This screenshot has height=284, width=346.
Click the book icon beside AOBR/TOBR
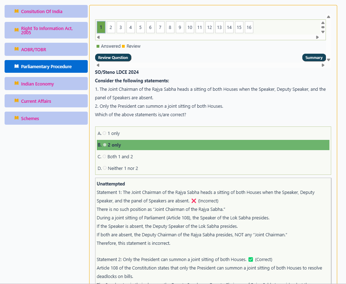coord(17,49)
